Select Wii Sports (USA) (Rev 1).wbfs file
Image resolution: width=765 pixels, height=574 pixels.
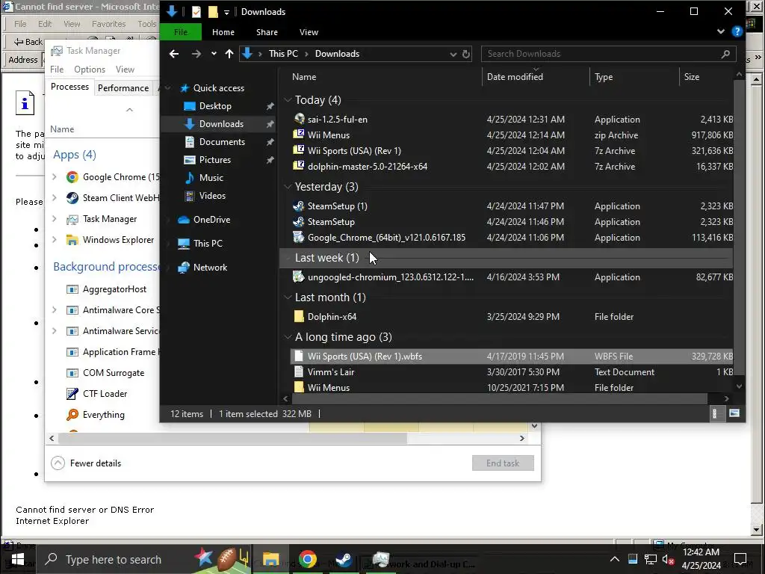[x=512, y=357]
